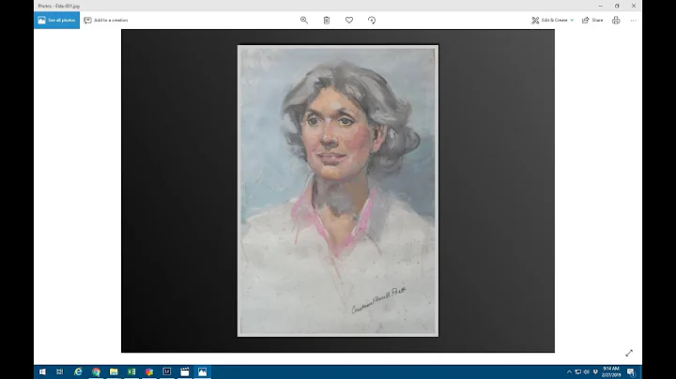Open the clock showing 9:14 AM
Viewport: 676px width, 379px height.
click(611, 371)
